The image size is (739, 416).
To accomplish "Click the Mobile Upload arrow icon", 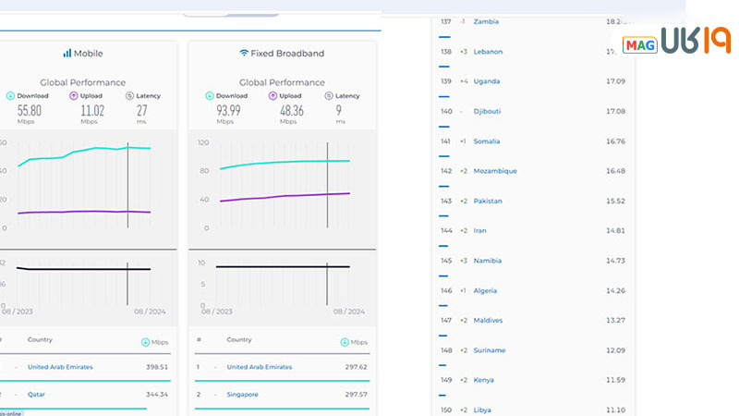I will point(73,95).
